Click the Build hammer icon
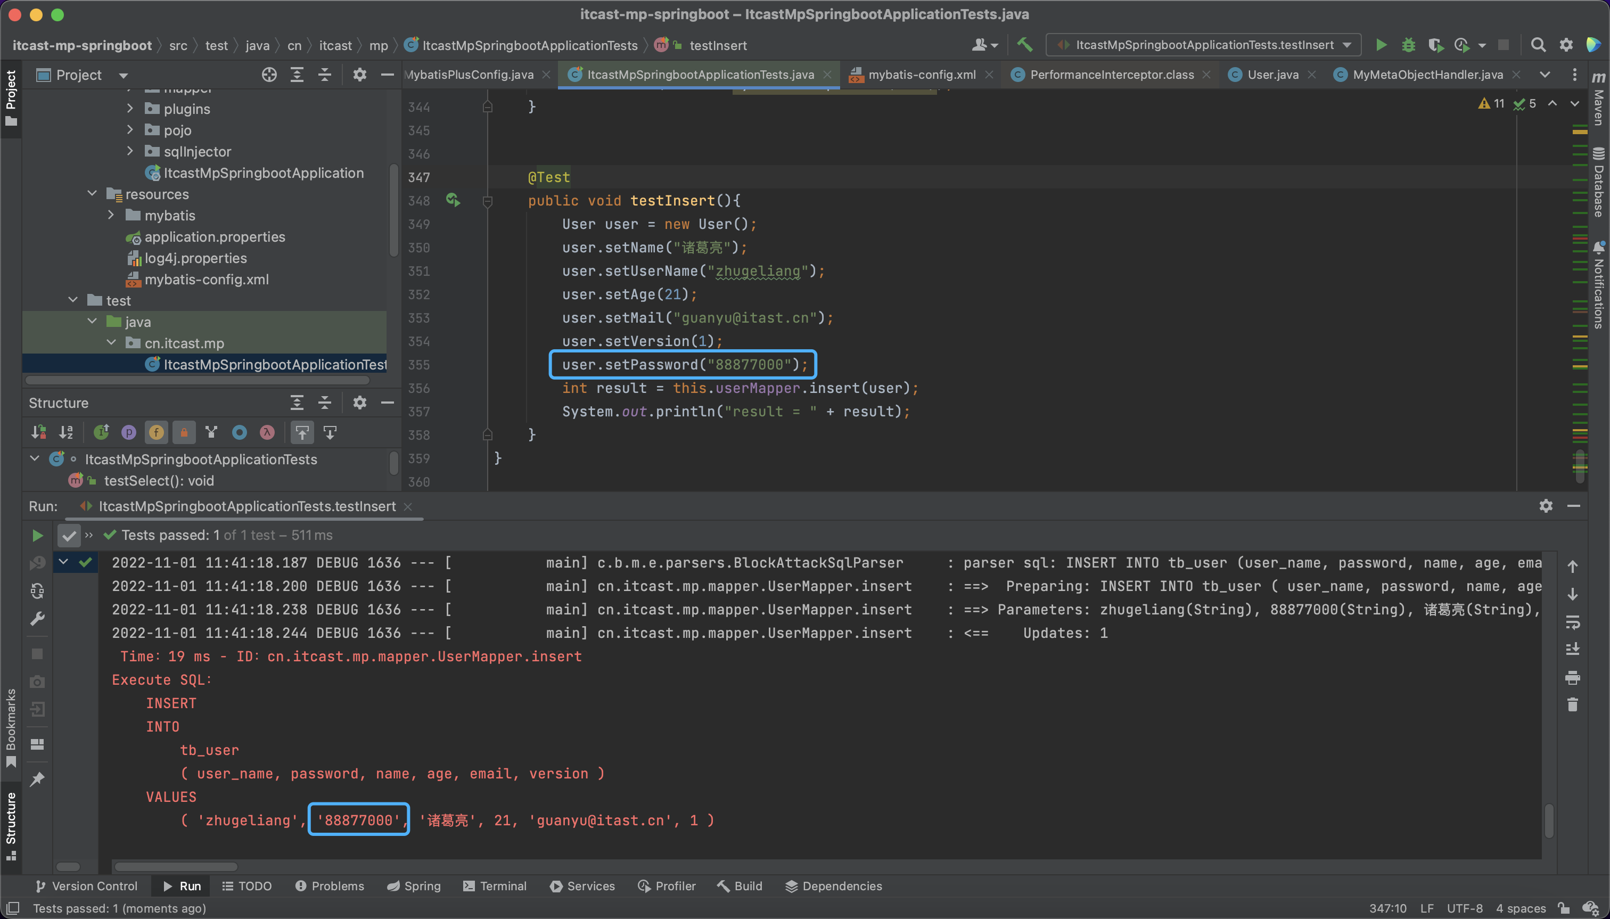The width and height of the screenshot is (1610, 919). click(x=1024, y=45)
